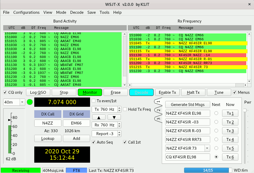Decrease the Rx 760 Hz frequency spinner
Image resolution: width=254 pixels, height=173 pixels.
(x=119, y=126)
